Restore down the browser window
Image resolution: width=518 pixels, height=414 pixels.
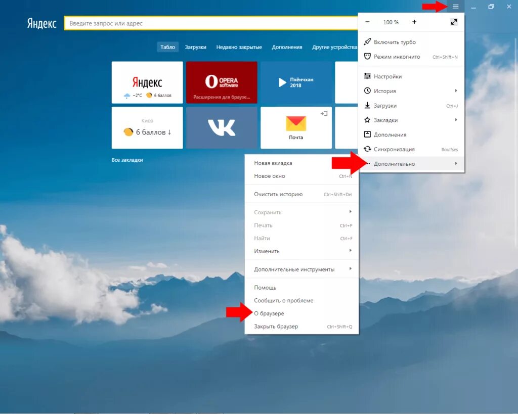tap(491, 7)
